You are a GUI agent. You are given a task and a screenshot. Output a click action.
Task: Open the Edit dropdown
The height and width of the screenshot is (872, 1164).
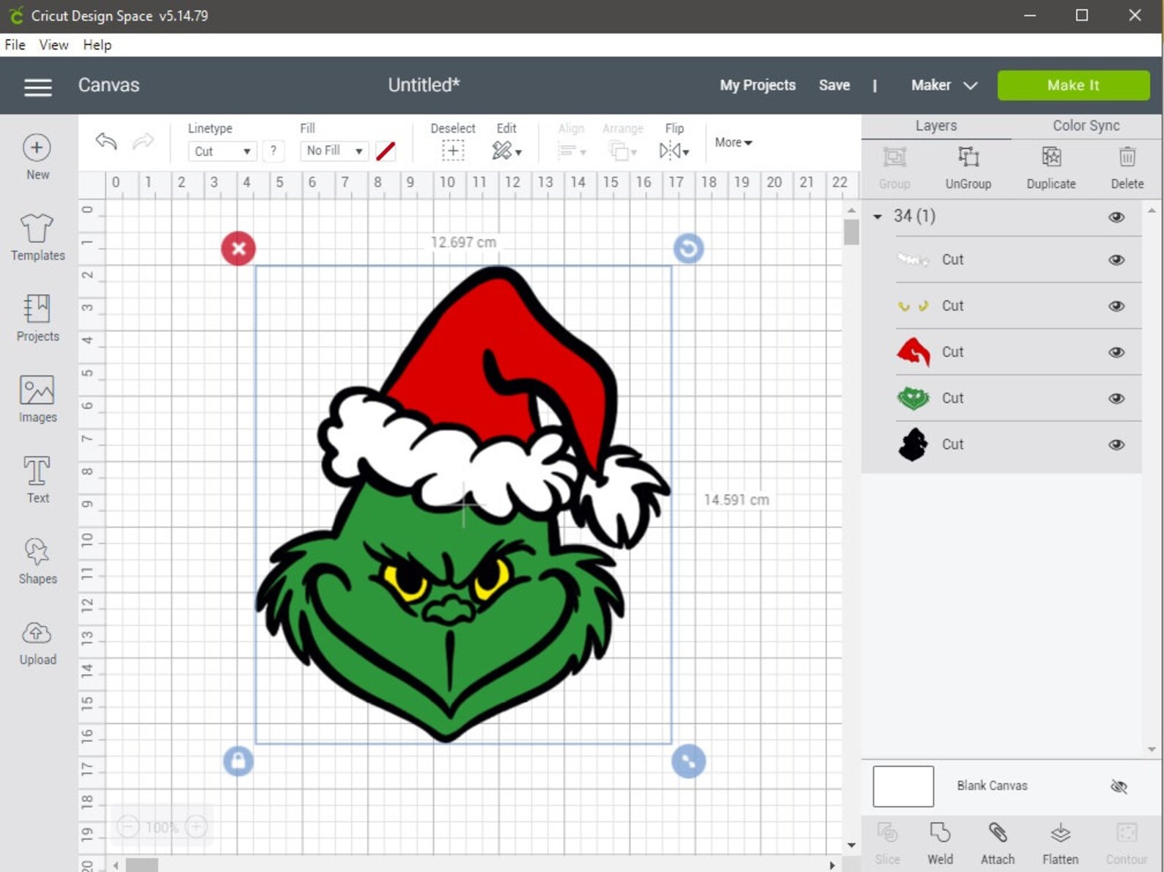(507, 150)
